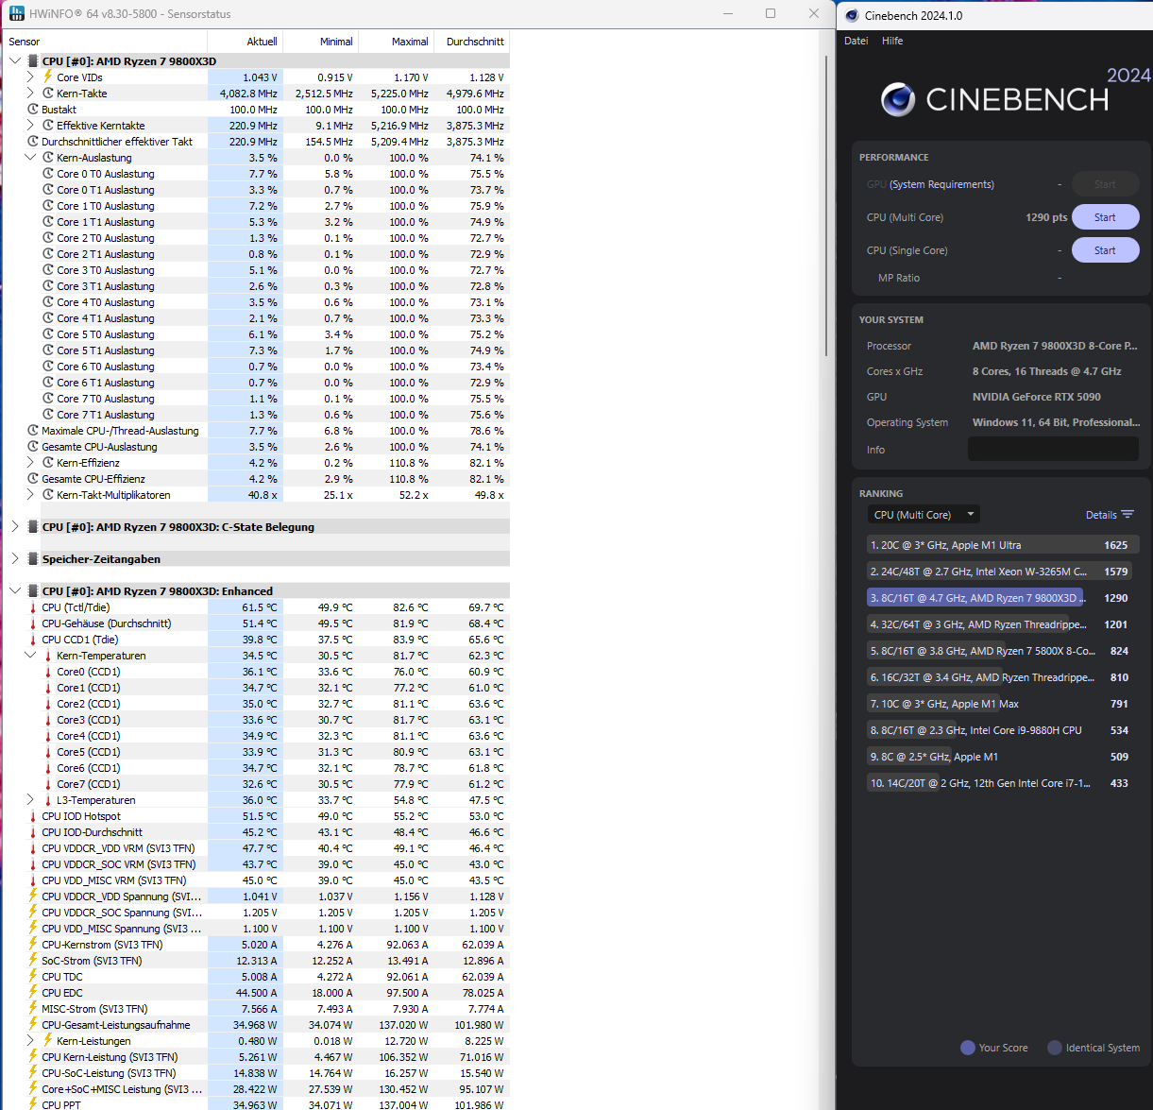Click the 1290 pts multi core score
The height and width of the screenshot is (1110, 1153).
(x=1046, y=217)
